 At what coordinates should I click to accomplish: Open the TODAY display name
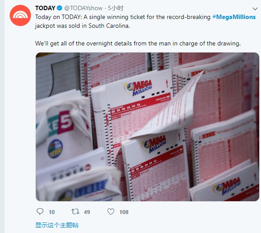click(x=45, y=8)
